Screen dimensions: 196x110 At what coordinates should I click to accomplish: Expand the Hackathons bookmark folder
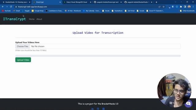(x=117, y=11)
